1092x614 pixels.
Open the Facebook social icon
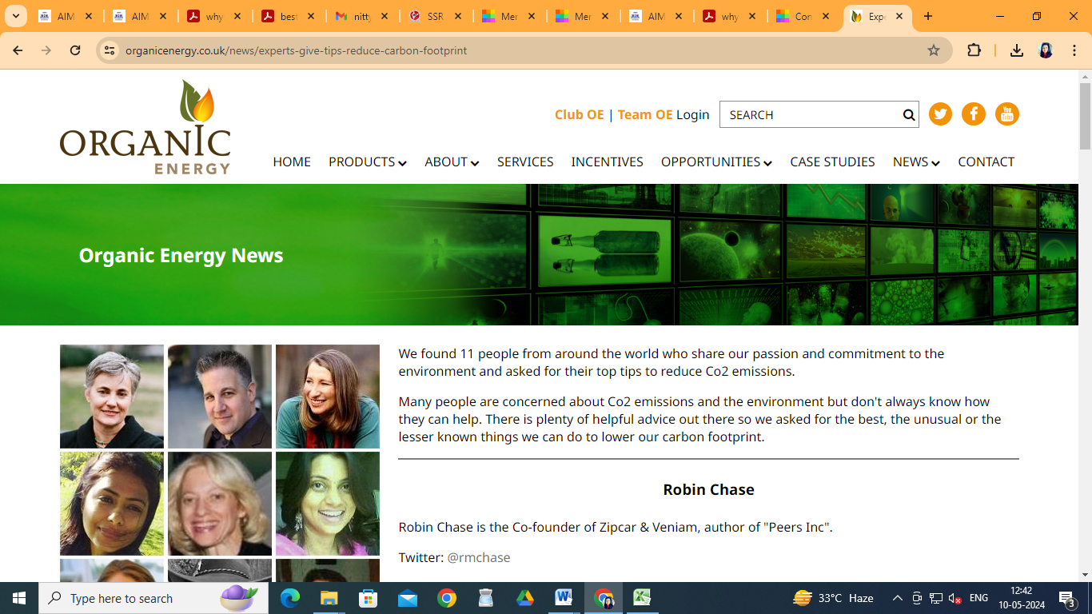(x=973, y=114)
